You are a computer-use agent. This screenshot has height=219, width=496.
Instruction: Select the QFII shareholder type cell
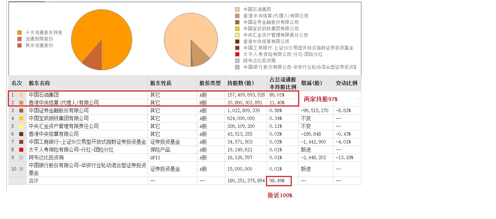[155, 157]
